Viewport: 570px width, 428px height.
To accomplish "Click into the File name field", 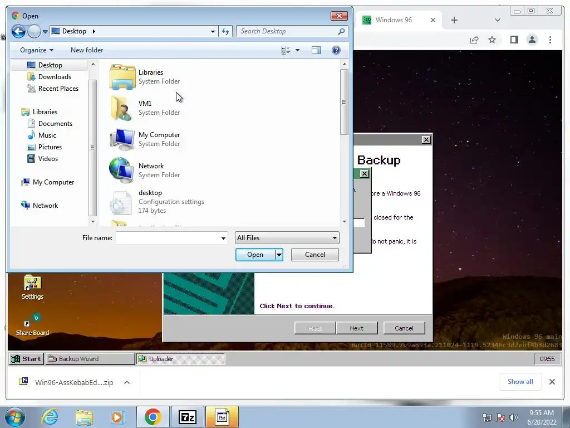I will [x=168, y=238].
